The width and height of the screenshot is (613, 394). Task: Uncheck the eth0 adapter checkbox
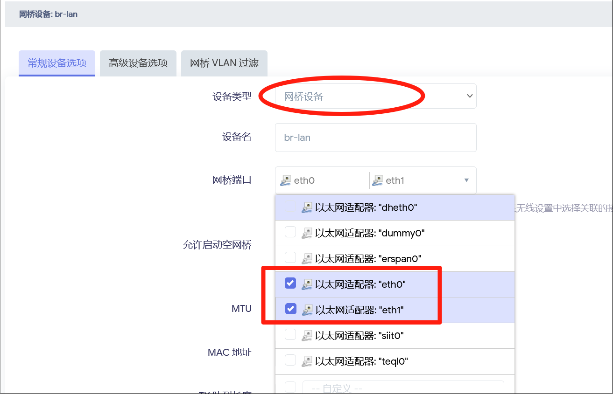290,283
